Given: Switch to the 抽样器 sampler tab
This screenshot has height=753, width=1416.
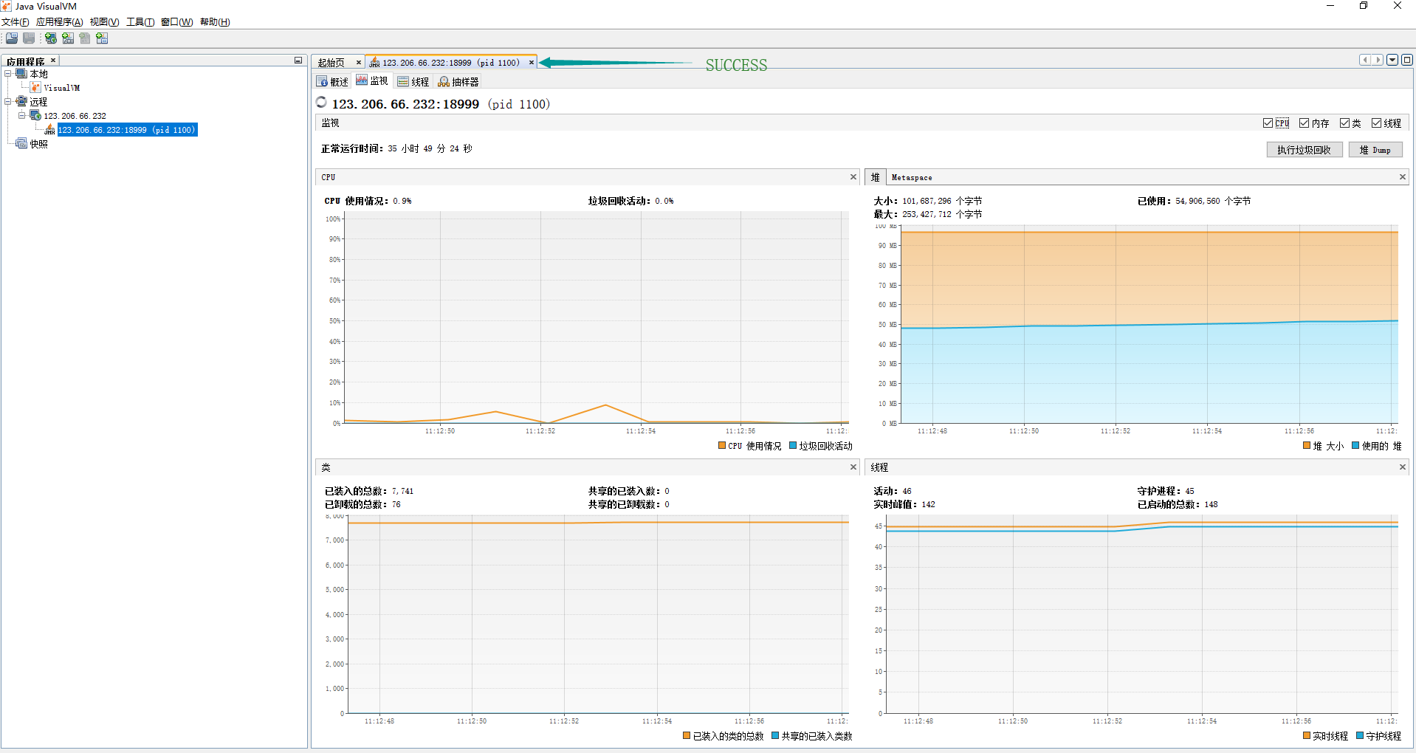Looking at the screenshot, I should pos(458,82).
